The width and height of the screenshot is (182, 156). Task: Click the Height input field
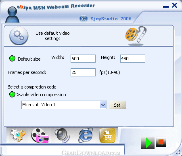(x=133, y=59)
